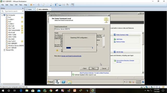Open the library search dropdown arrow
167x93 pixels.
tap(23, 11)
